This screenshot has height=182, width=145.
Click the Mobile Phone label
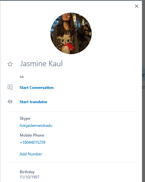click(32, 135)
